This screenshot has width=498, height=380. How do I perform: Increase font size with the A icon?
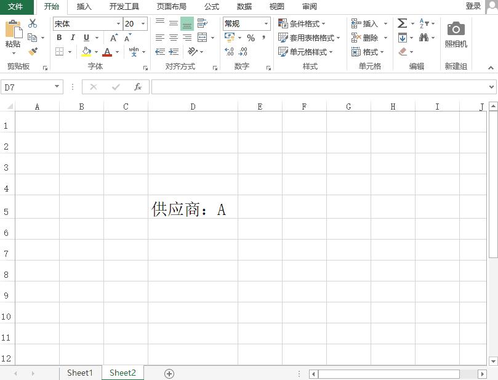pos(112,37)
